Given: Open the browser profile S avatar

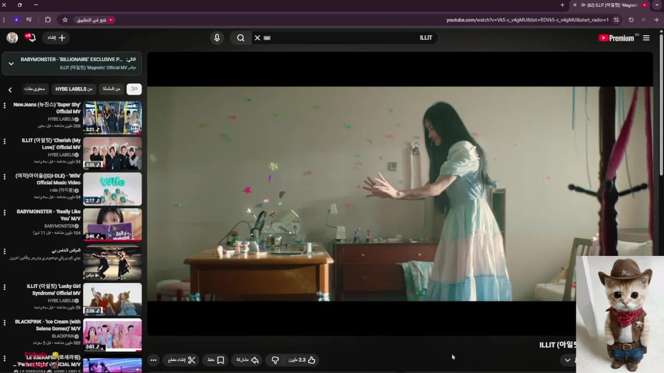Looking at the screenshot, I should 16,20.
